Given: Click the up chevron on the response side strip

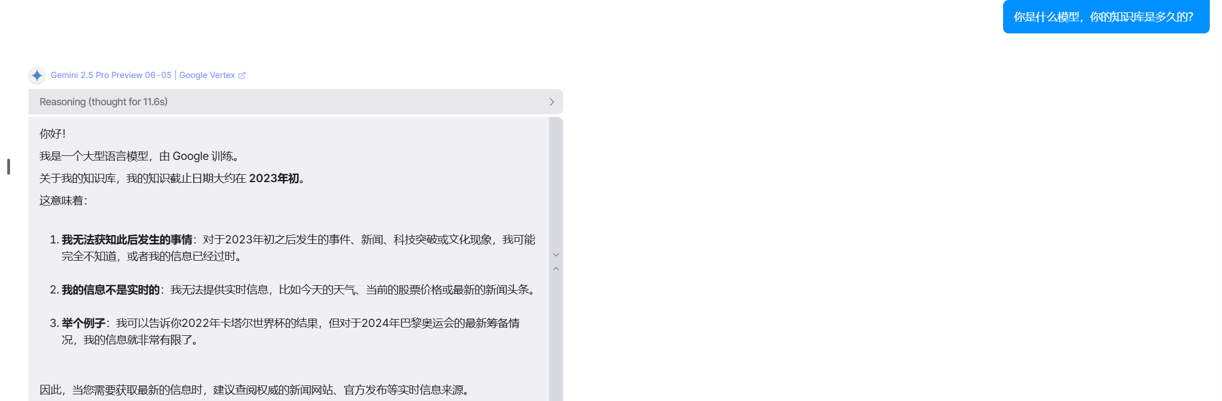Looking at the screenshot, I should point(556,269).
